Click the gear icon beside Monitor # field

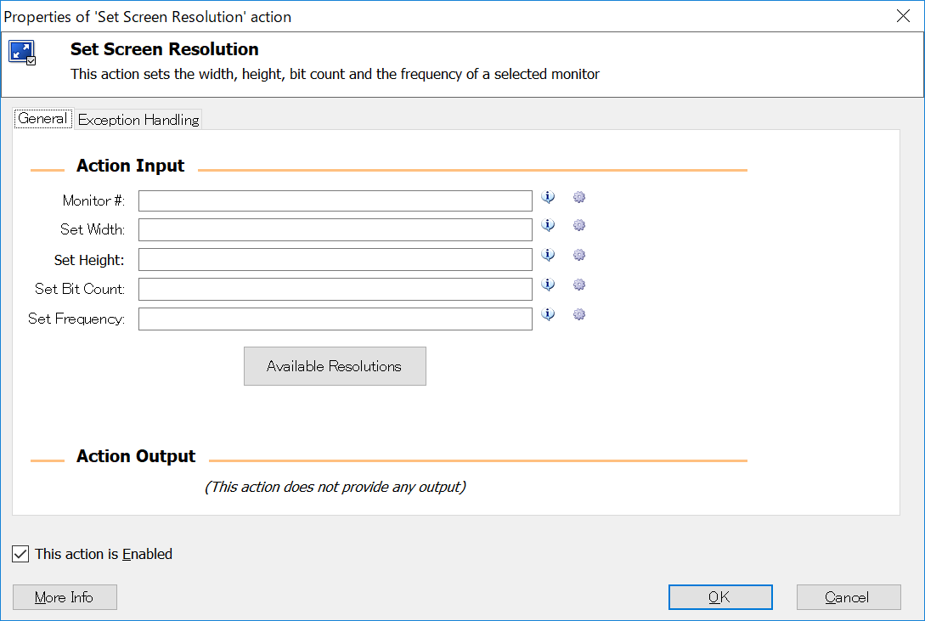click(x=579, y=197)
